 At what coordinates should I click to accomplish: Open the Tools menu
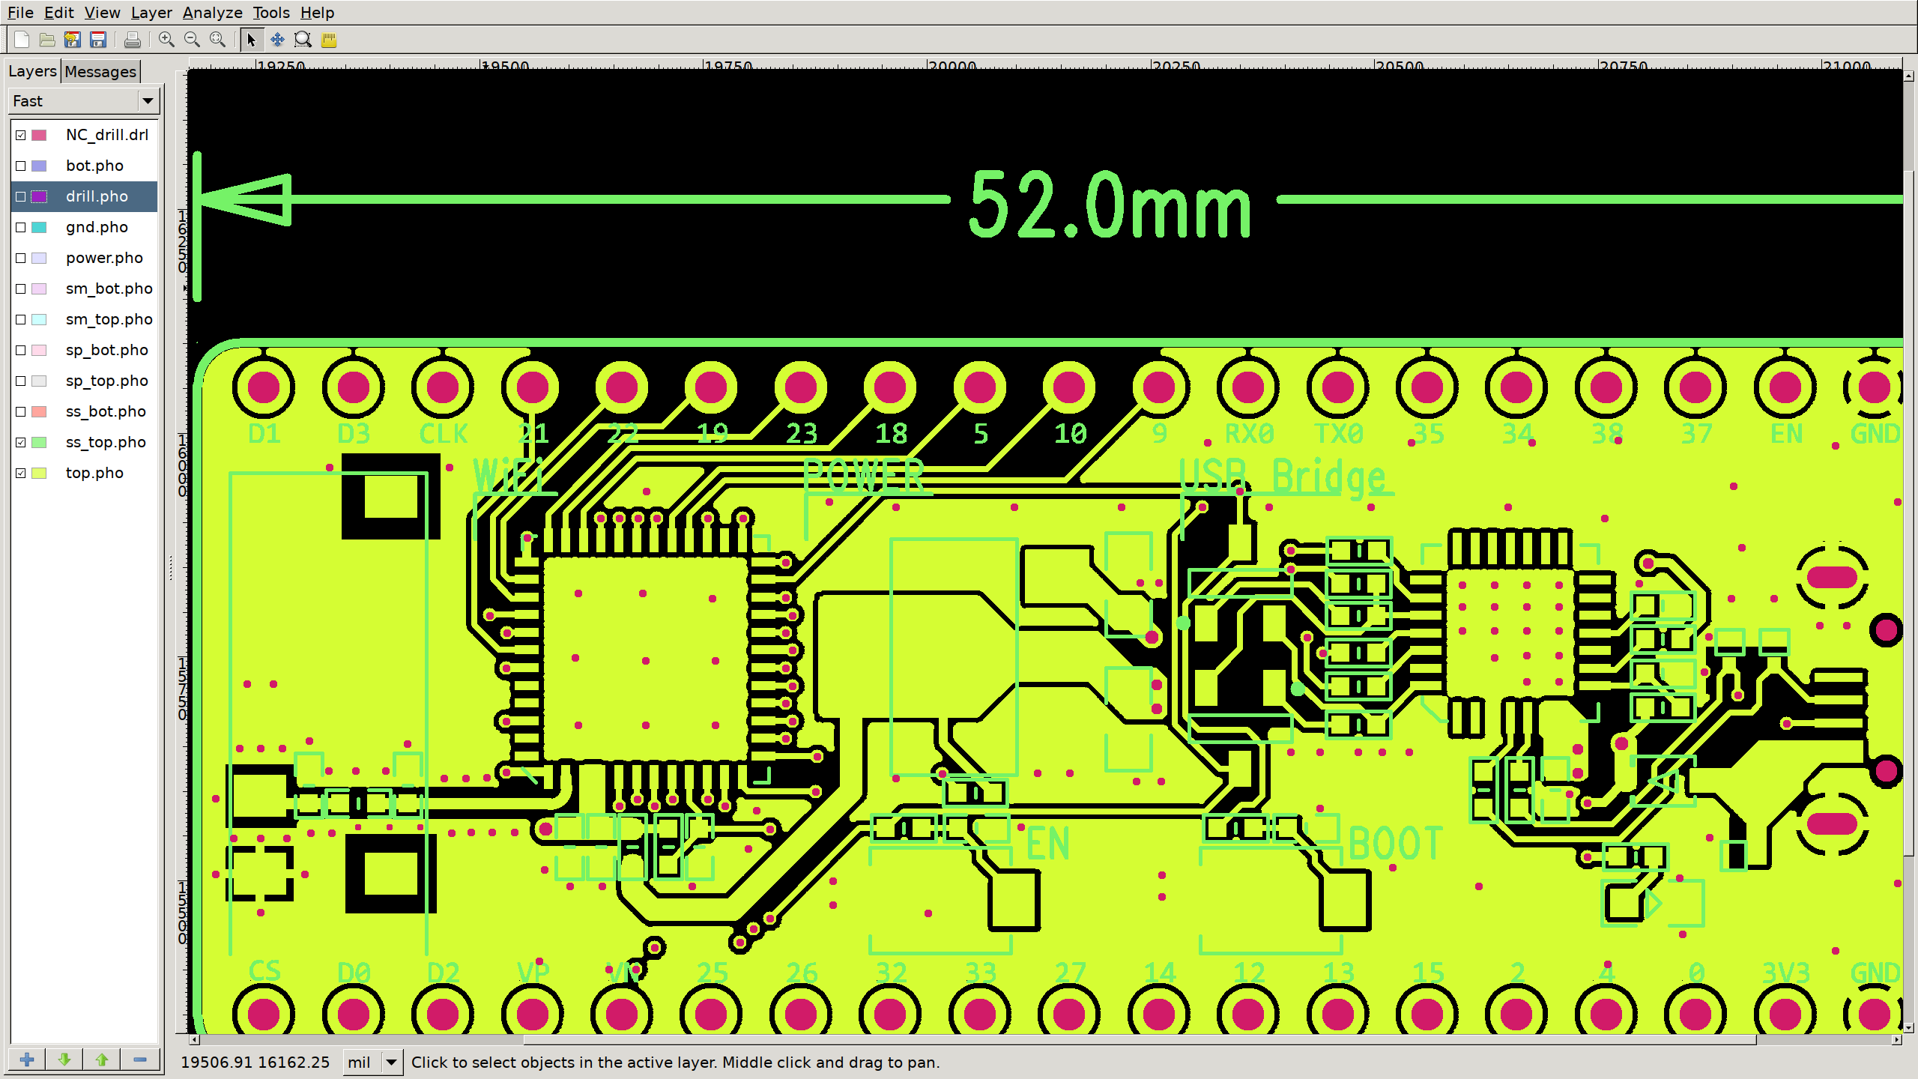pos(271,12)
